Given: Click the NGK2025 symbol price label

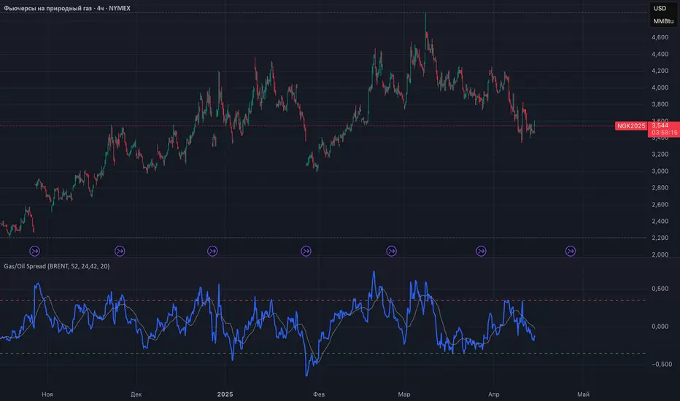Looking at the screenshot, I should 631,125.
